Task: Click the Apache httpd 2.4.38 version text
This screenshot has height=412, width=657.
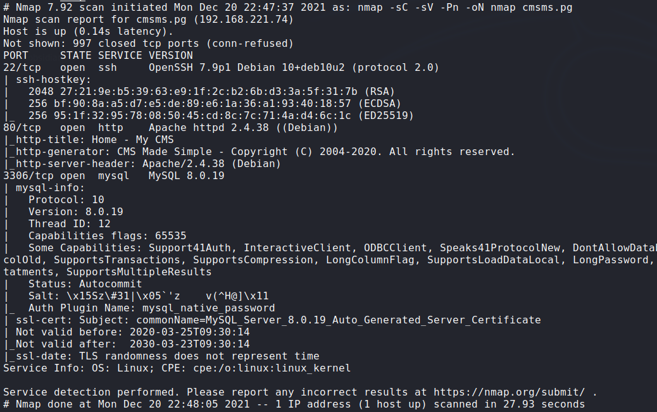Action: click(x=209, y=128)
